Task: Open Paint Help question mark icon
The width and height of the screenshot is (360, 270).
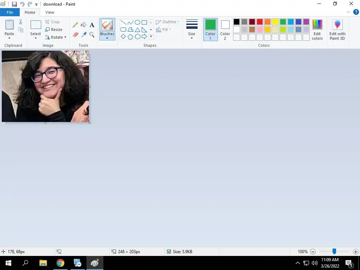Action: click(x=356, y=12)
